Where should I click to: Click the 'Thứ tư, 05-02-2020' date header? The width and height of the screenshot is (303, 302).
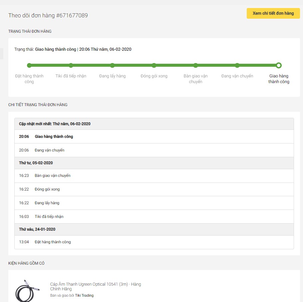point(36,163)
